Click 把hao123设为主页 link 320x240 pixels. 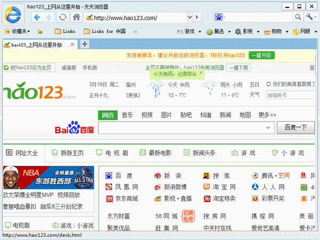tap(29, 68)
